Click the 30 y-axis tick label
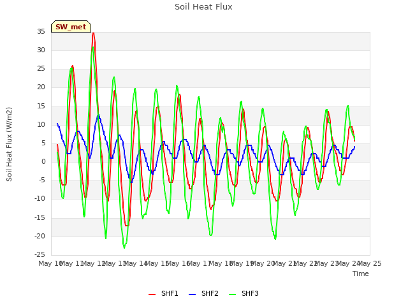This screenshot has width=408, height=306. tap(41, 50)
